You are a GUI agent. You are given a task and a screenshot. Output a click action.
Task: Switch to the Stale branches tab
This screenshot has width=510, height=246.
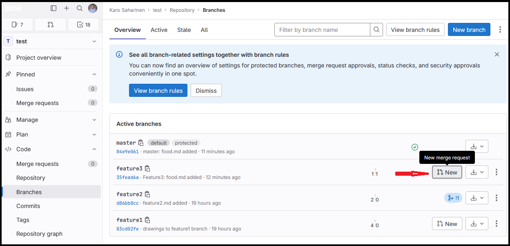[x=184, y=30]
